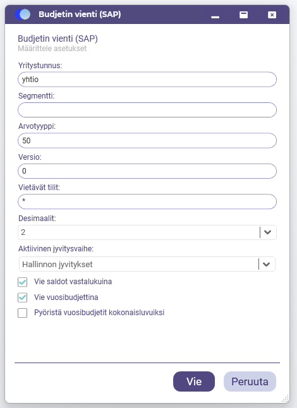This screenshot has height=408, width=297.
Task: Click the empty Segmentti field
Action: (147, 110)
